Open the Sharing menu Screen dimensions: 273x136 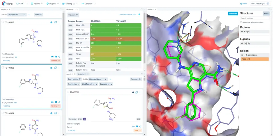(x=70, y=4)
